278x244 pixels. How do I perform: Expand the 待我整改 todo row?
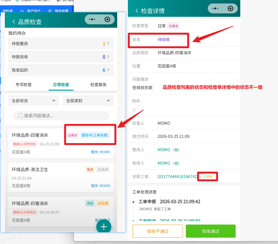tap(61, 43)
